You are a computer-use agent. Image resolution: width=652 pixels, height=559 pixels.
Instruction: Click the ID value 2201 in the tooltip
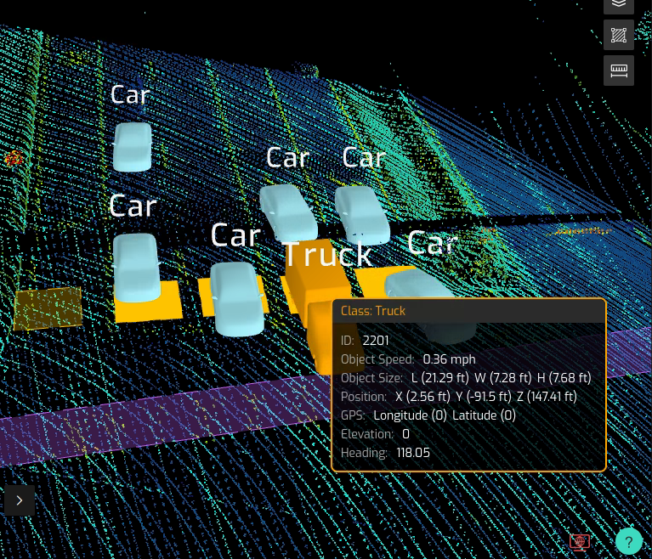(376, 341)
